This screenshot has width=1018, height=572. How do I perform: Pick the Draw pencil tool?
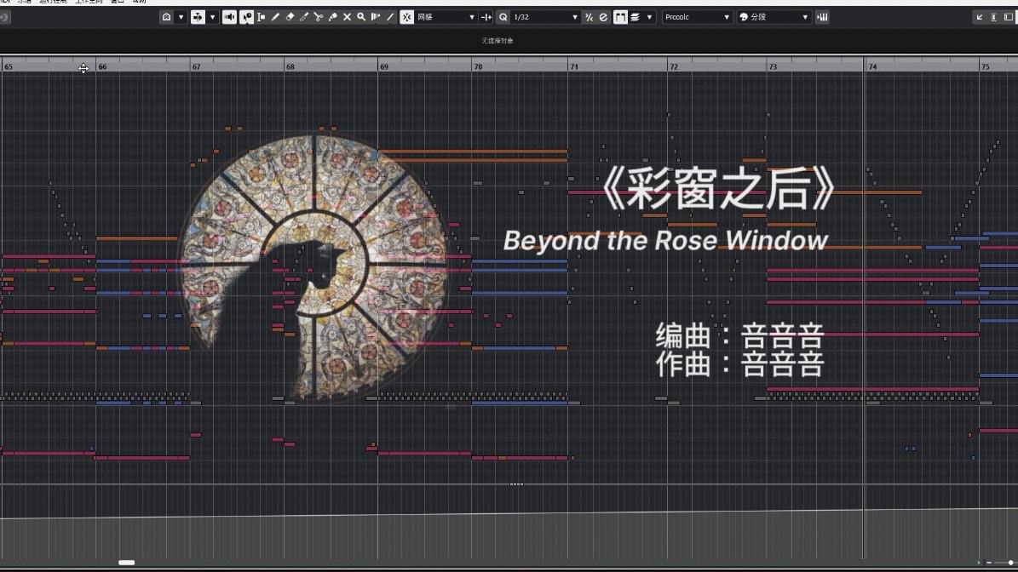[275, 18]
